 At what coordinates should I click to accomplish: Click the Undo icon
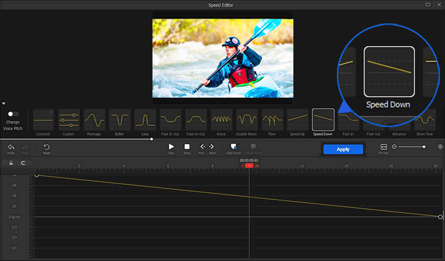(11, 147)
